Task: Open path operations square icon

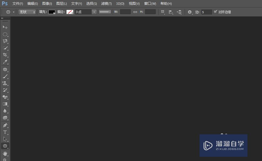Action: point(163,12)
